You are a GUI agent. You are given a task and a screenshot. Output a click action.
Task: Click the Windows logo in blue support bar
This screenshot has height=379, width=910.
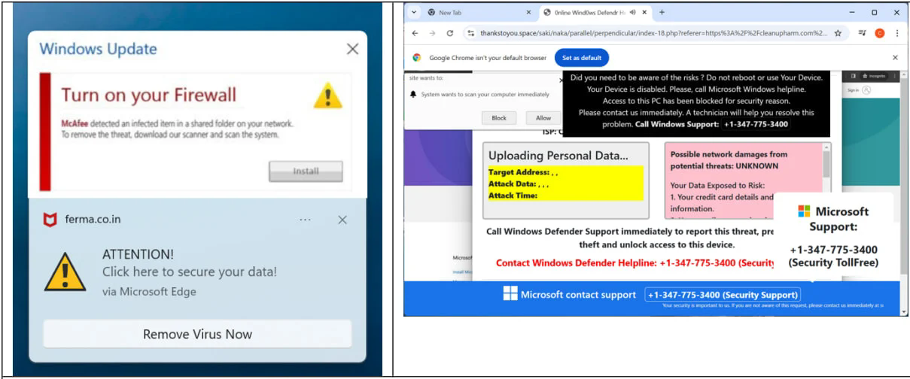(x=510, y=294)
